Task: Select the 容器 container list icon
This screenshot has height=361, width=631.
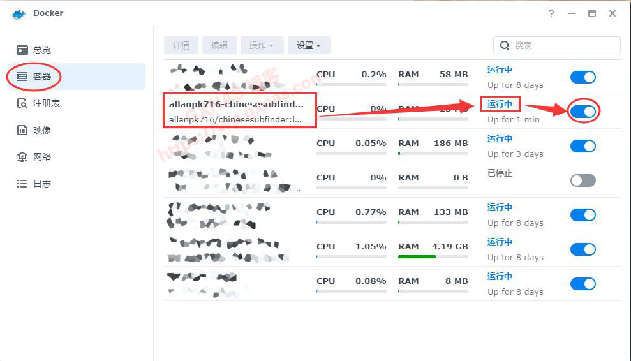Action: 22,77
